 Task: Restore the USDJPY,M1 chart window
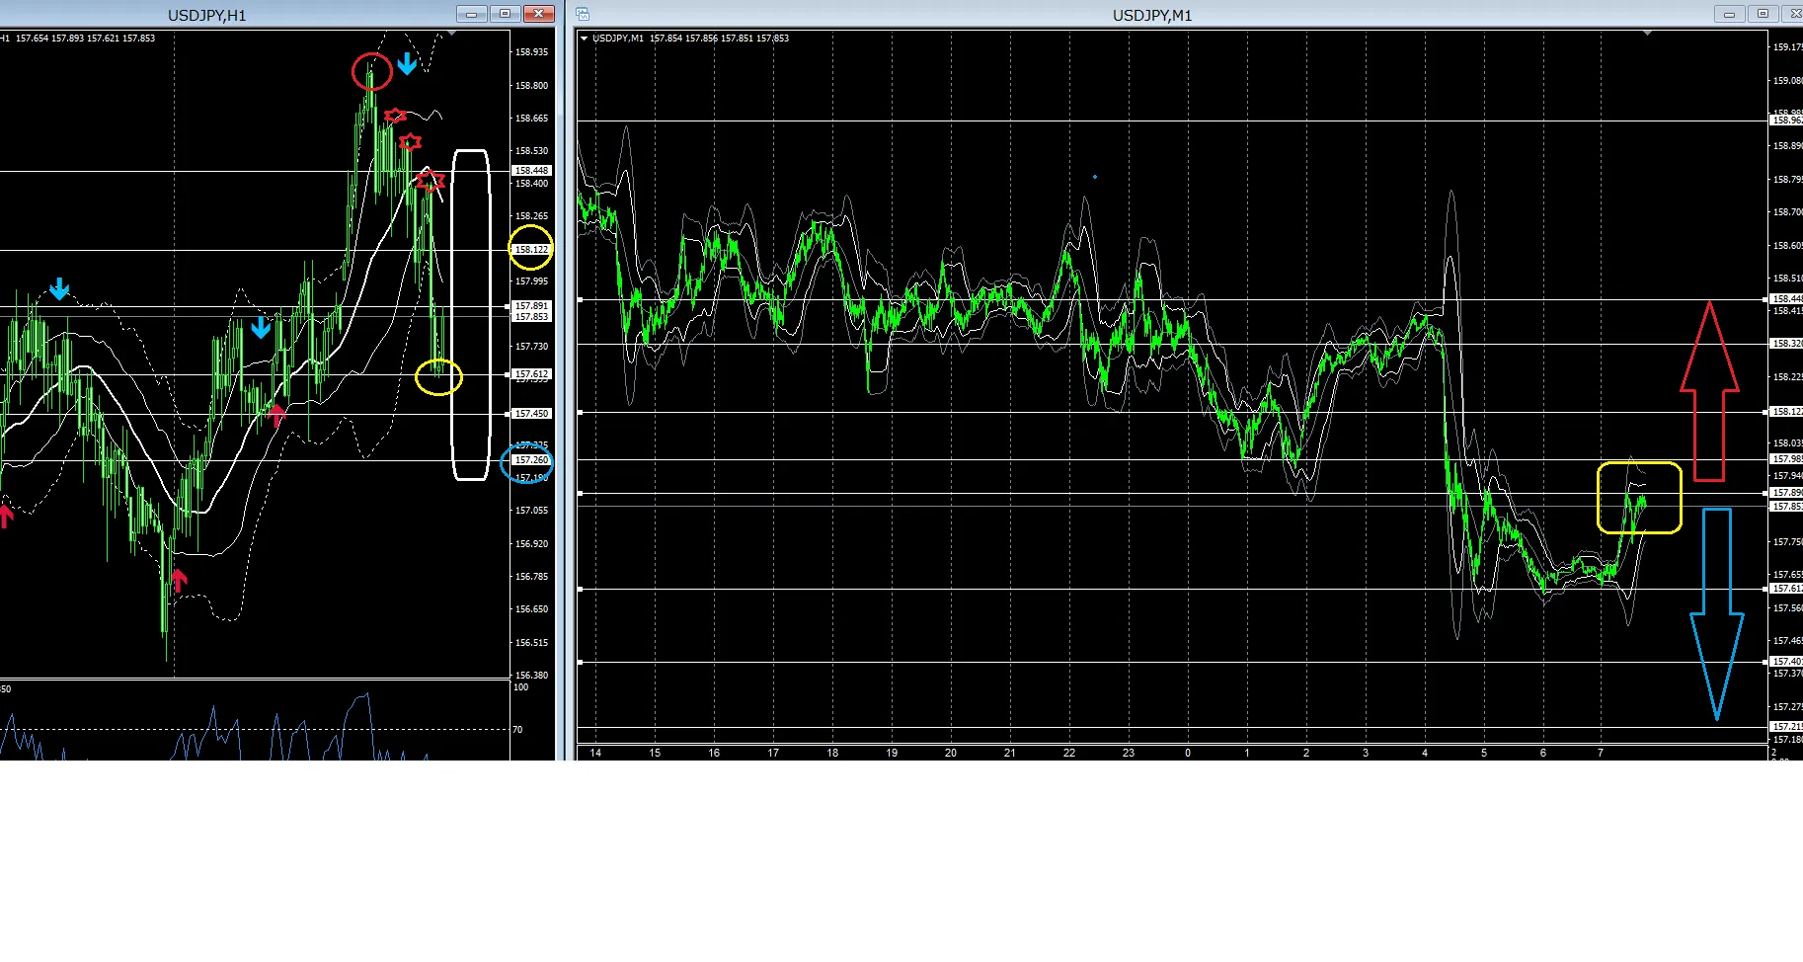tap(1763, 14)
